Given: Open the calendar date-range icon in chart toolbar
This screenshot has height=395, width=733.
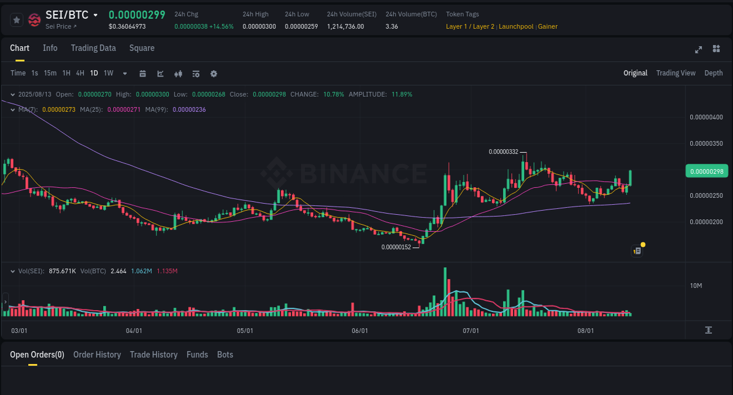Looking at the screenshot, I should coord(142,74).
